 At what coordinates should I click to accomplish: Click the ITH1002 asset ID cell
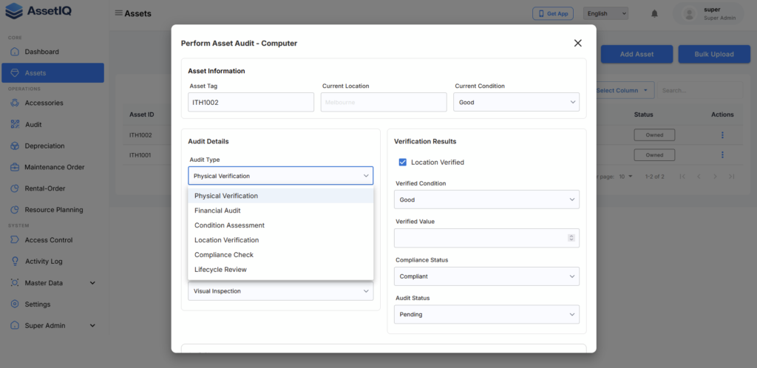(x=140, y=135)
